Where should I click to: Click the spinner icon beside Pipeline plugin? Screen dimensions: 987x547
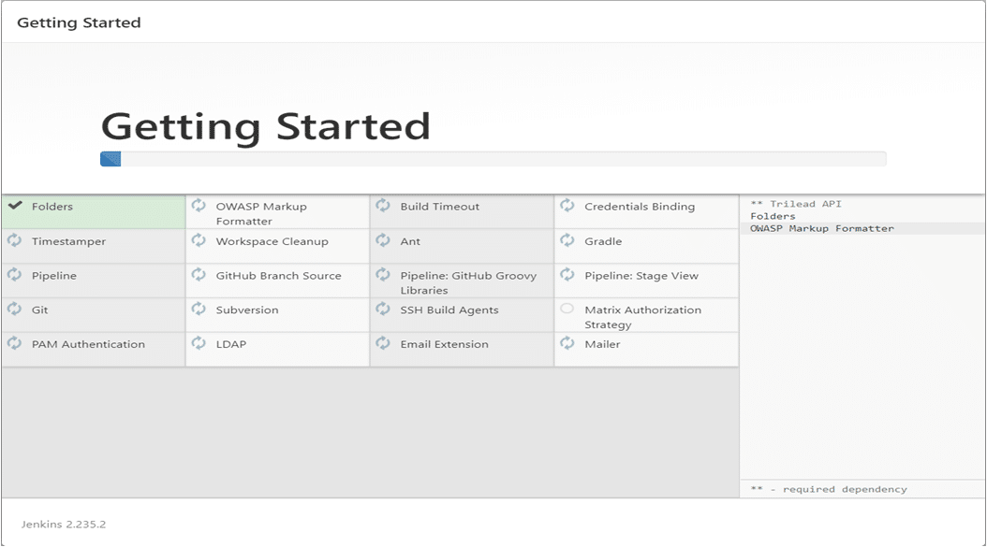click(x=14, y=275)
